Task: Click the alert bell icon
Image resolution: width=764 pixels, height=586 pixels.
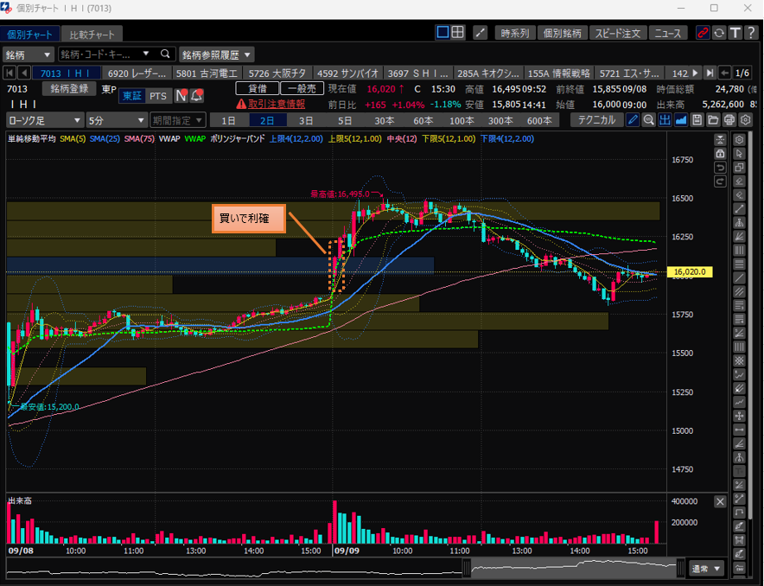Action: pyautogui.click(x=196, y=96)
